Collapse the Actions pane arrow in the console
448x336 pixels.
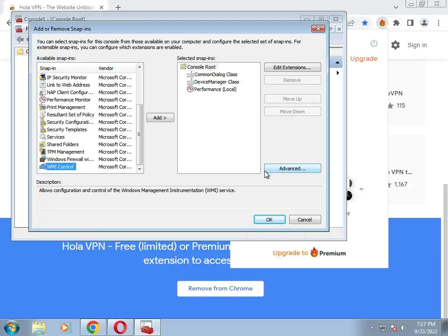coord(337,63)
